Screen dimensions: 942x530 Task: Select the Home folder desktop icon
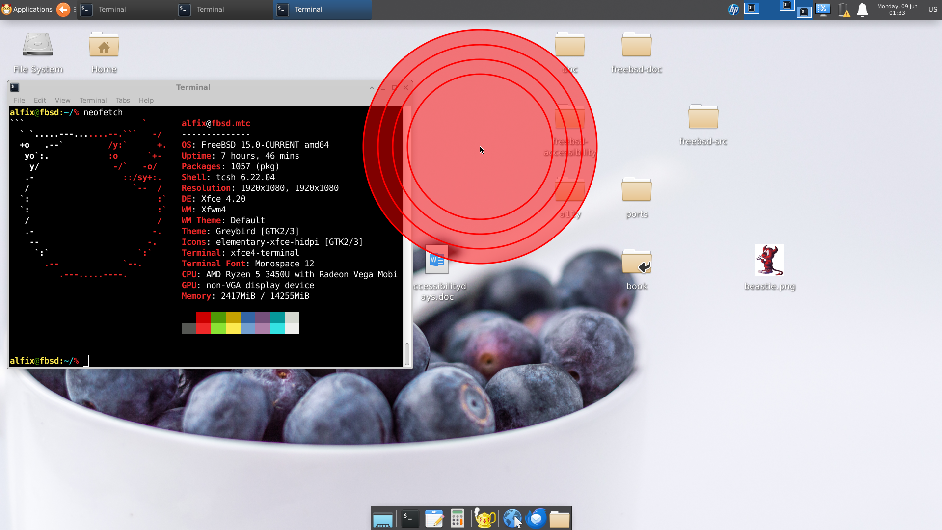point(104,53)
